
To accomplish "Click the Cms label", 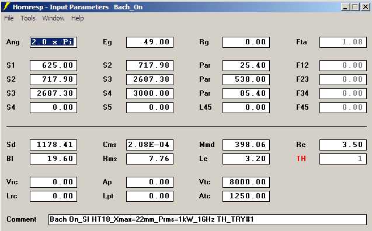I will click(110, 145).
